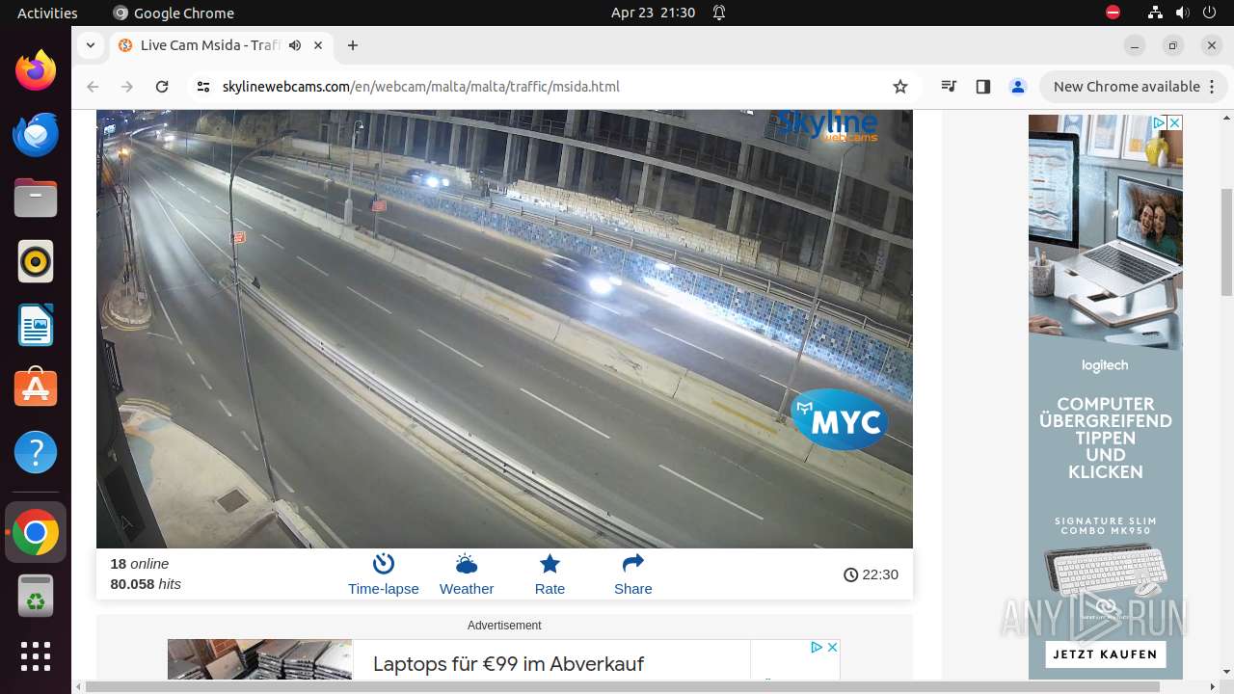Click the 18 online counter
Screen dimensions: 1234x694
(x=140, y=564)
